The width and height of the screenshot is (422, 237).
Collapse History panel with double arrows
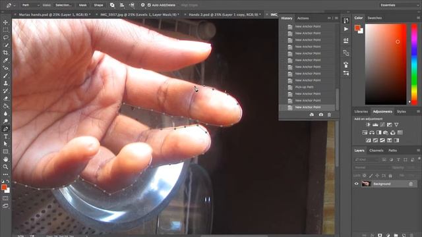[x=329, y=18]
